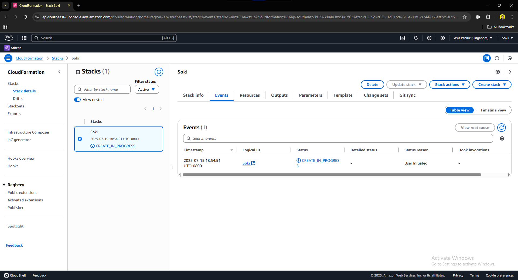
Task: Open the Parameters tab
Action: tap(310, 95)
